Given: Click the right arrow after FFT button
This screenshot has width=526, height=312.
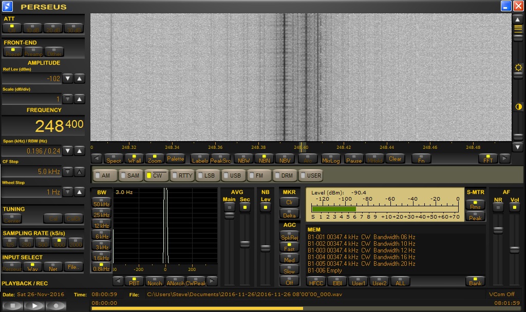Looking at the screenshot, I should (504, 159).
